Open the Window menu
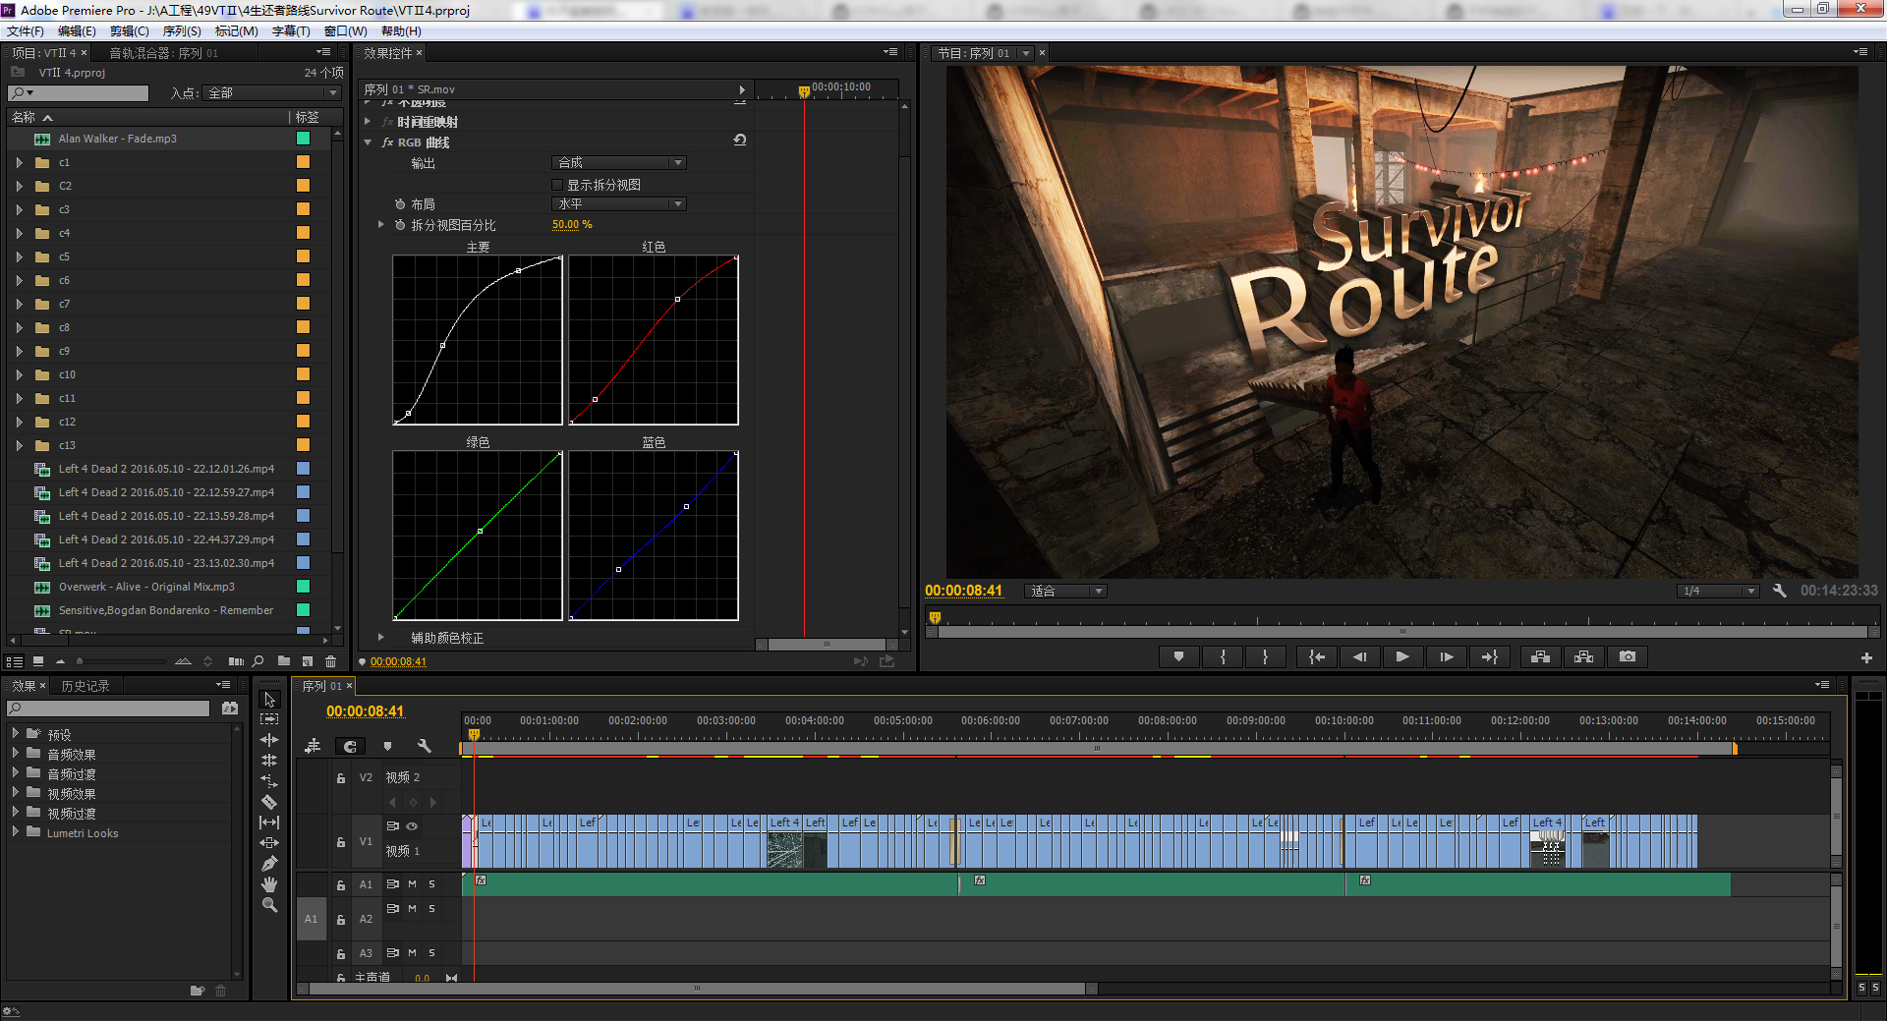1887x1021 pixels. 346,31
